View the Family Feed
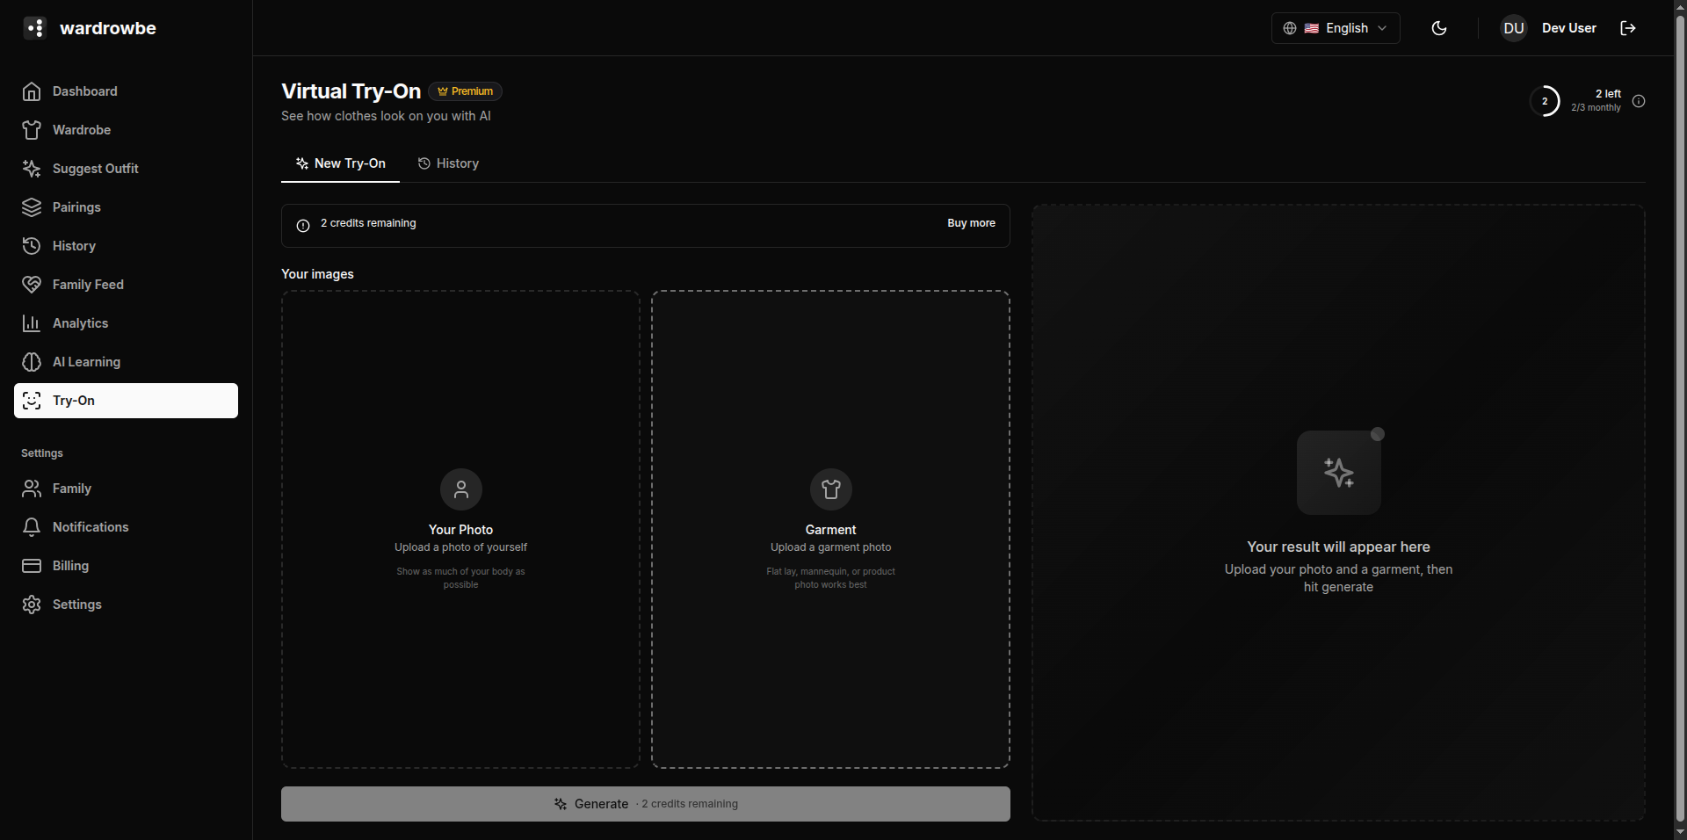Screen dimensions: 1687x840 coord(88,284)
